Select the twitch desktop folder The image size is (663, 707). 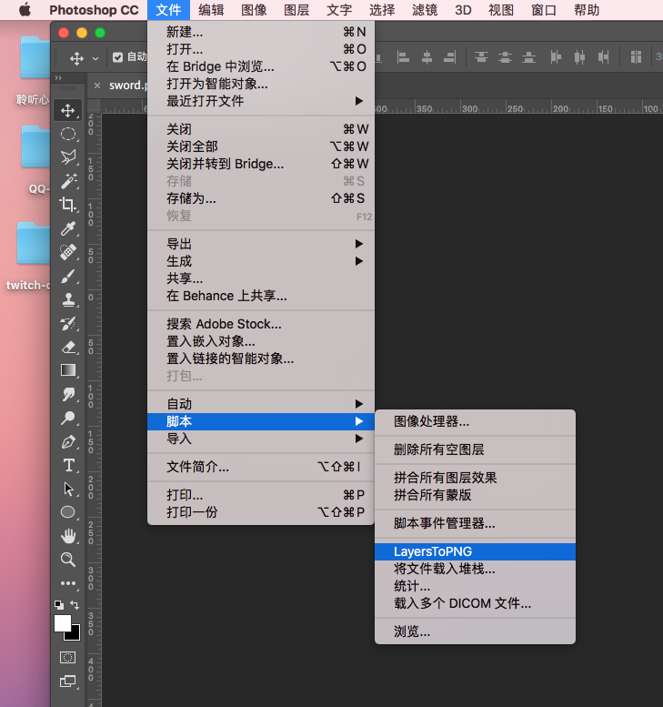tap(34, 243)
